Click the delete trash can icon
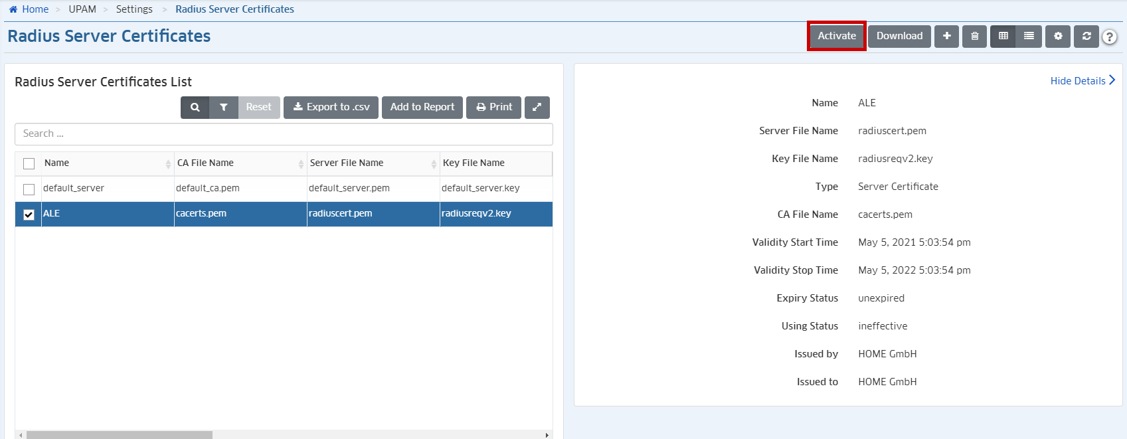Viewport: 1127px width, 439px height. click(x=974, y=36)
